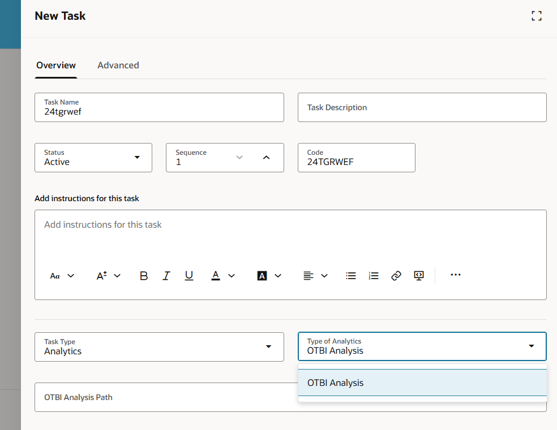Open the Task Type dropdown
557x430 pixels.
(268, 347)
